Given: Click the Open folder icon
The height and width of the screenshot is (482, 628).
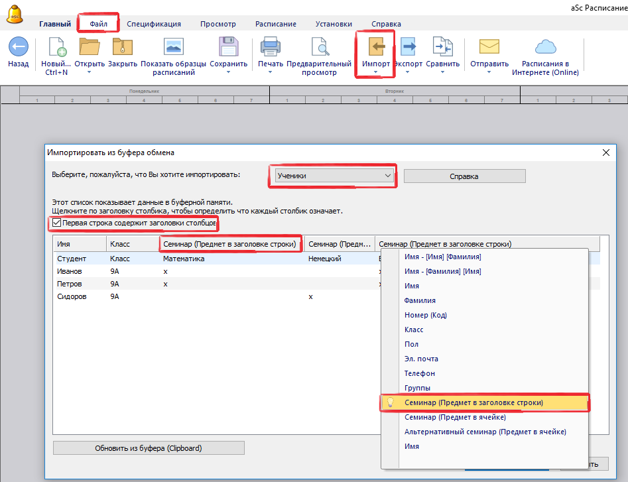Looking at the screenshot, I should [89, 47].
